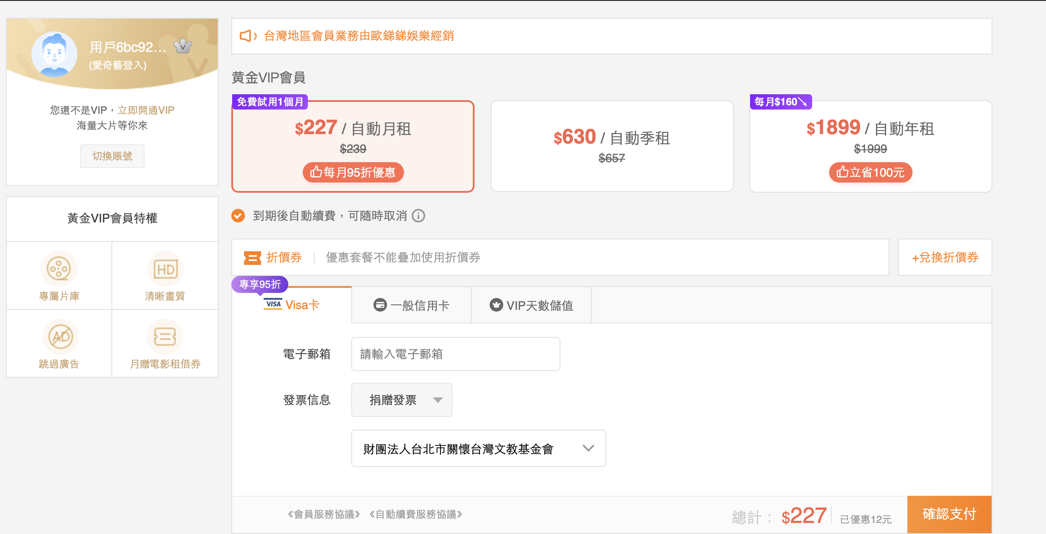
Task: Click the 已優惠12元 discount text
Action: pos(866,519)
